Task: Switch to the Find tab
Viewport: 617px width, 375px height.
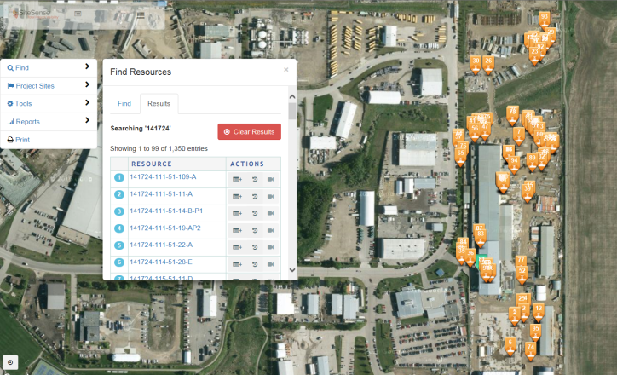Action: coord(124,103)
